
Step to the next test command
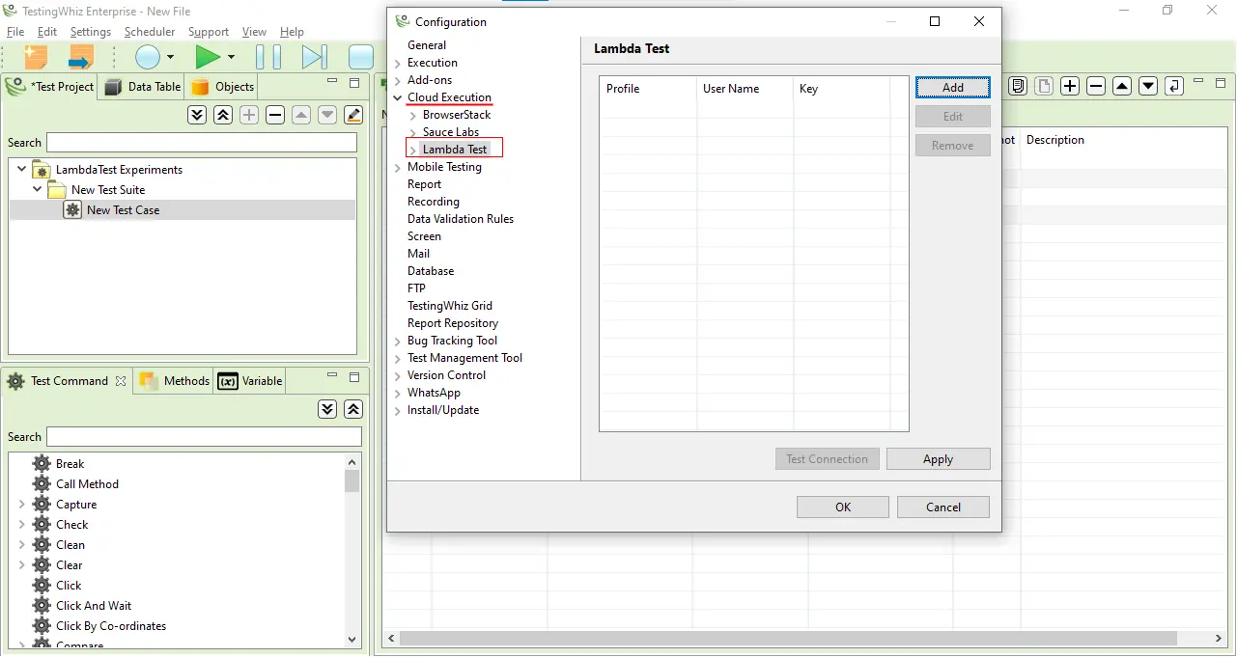(314, 57)
